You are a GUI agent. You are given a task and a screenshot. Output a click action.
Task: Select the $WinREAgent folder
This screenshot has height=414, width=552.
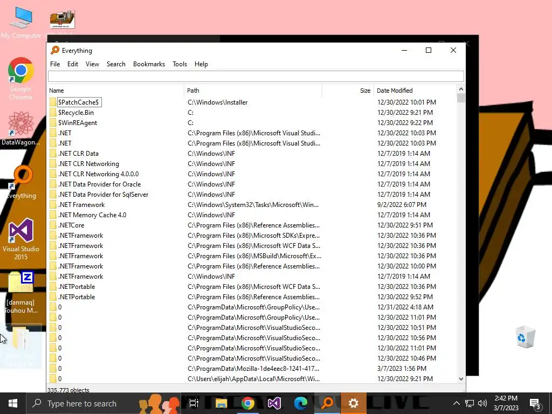[x=78, y=122]
